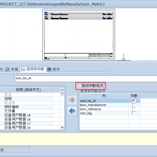Click the list scrollbar up arrow

click(62, 90)
